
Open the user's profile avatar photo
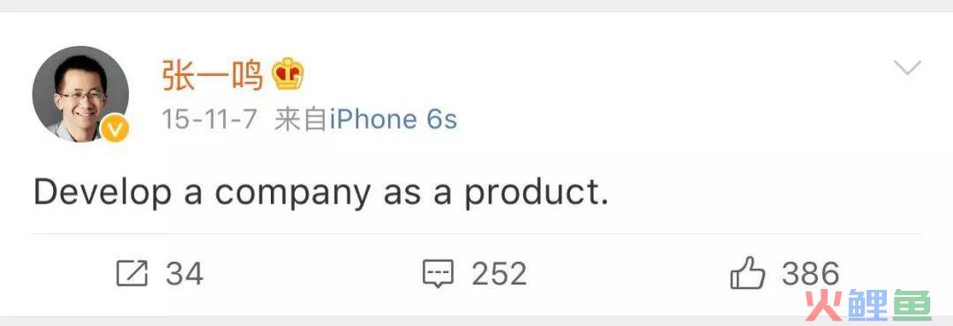[80, 93]
